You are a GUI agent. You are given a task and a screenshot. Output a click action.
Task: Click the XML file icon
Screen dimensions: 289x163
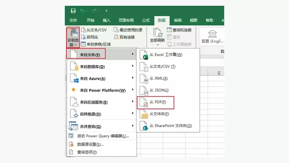click(144, 79)
